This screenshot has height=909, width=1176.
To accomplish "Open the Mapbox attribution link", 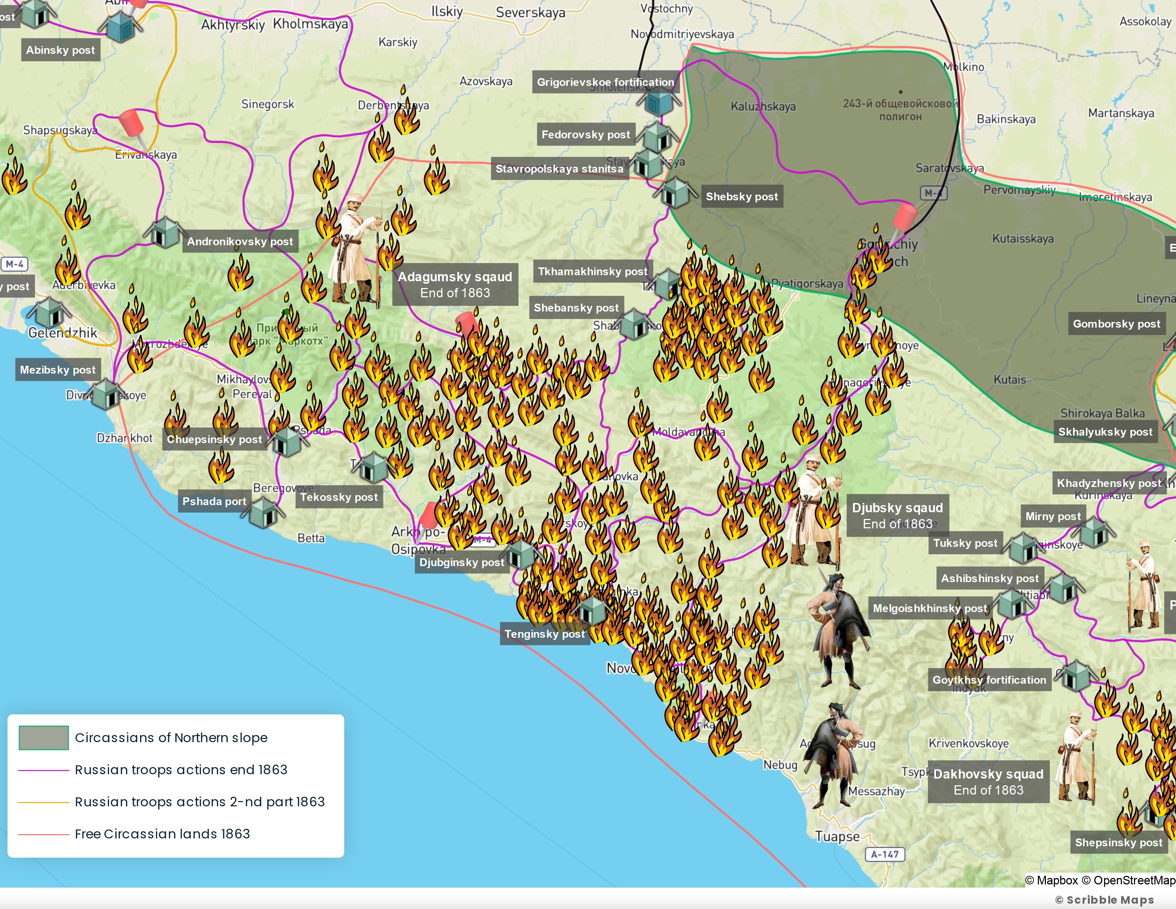I will (1051, 880).
